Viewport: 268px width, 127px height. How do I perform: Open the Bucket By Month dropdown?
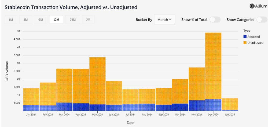click(165, 20)
